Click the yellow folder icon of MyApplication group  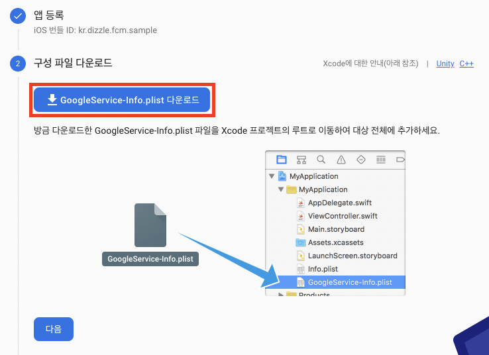[292, 189]
